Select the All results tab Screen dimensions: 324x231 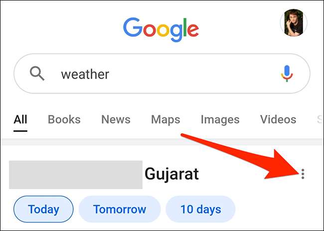[20, 119]
